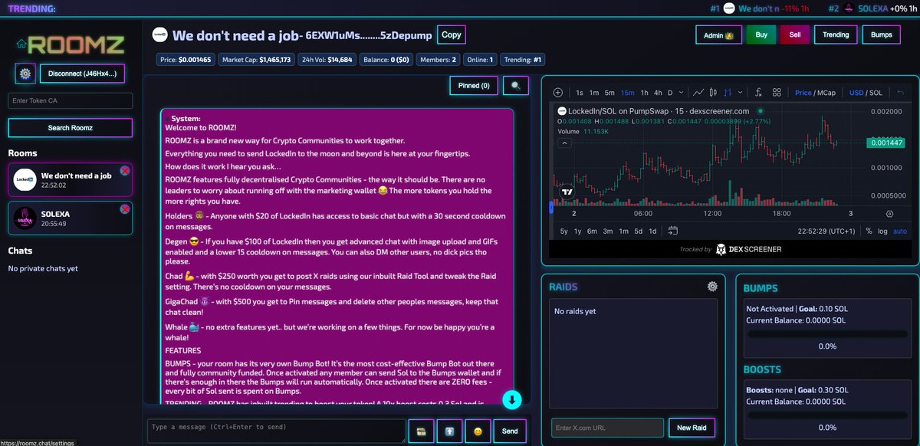This screenshot has height=446, width=920.
Task: Open chart axis settings gear
Action: tap(889, 214)
